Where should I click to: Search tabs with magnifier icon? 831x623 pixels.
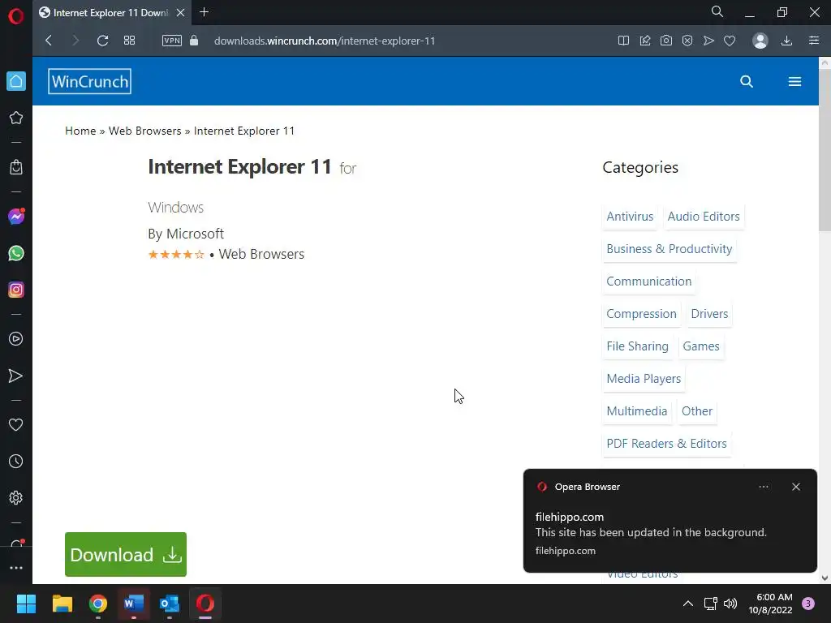point(717,11)
